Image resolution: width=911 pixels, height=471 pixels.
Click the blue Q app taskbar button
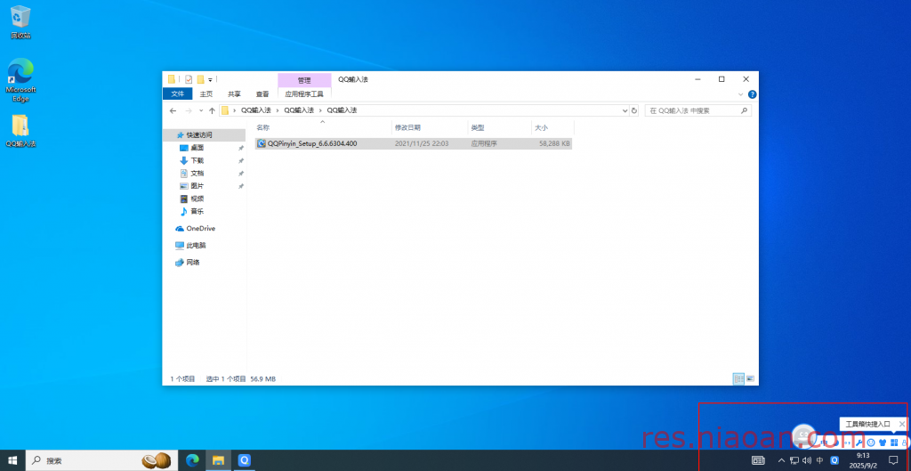tap(245, 460)
